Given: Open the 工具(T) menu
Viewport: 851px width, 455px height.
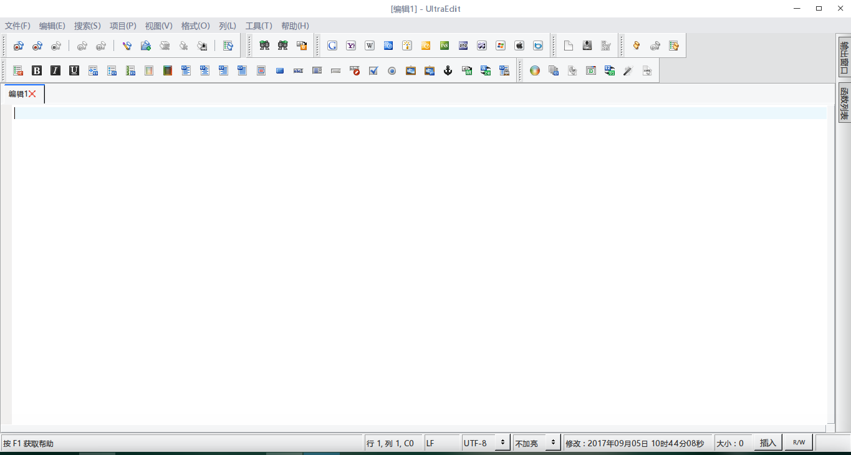Looking at the screenshot, I should pyautogui.click(x=259, y=26).
